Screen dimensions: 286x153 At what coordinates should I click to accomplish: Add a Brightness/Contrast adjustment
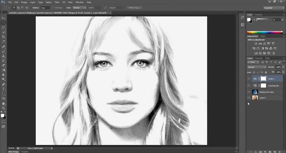256,43
